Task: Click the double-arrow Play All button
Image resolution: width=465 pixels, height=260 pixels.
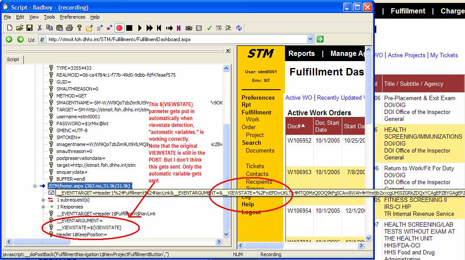Action: click(x=149, y=28)
